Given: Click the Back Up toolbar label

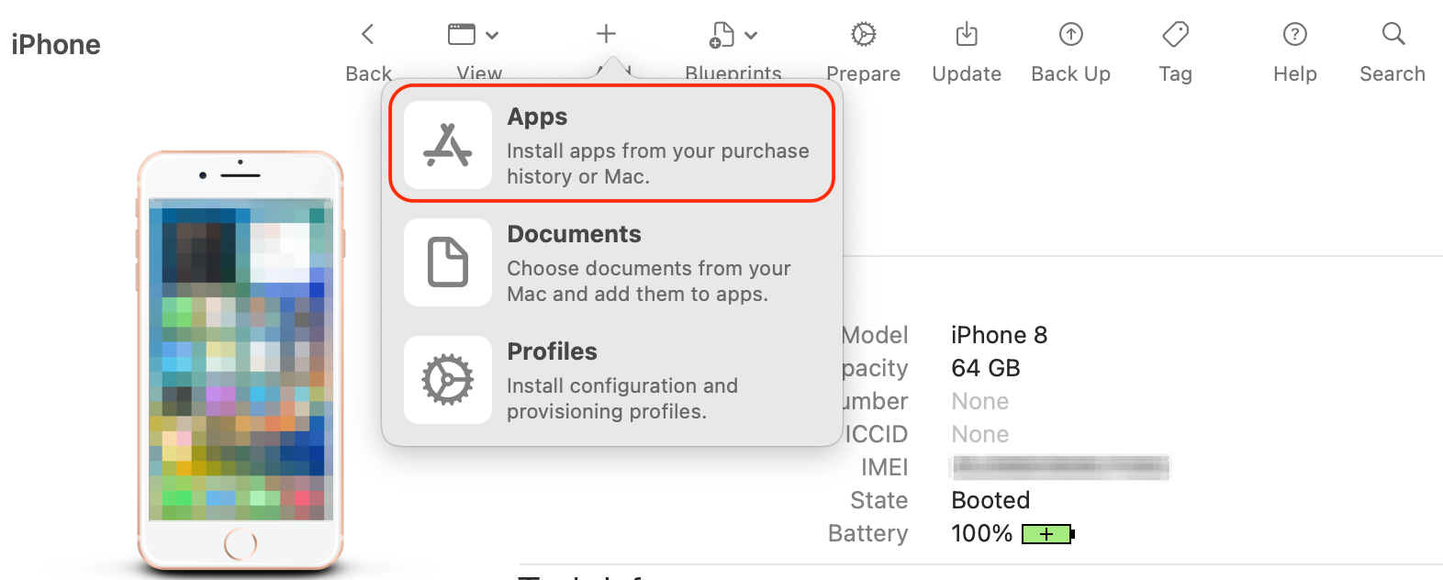Looking at the screenshot, I should 1071,73.
